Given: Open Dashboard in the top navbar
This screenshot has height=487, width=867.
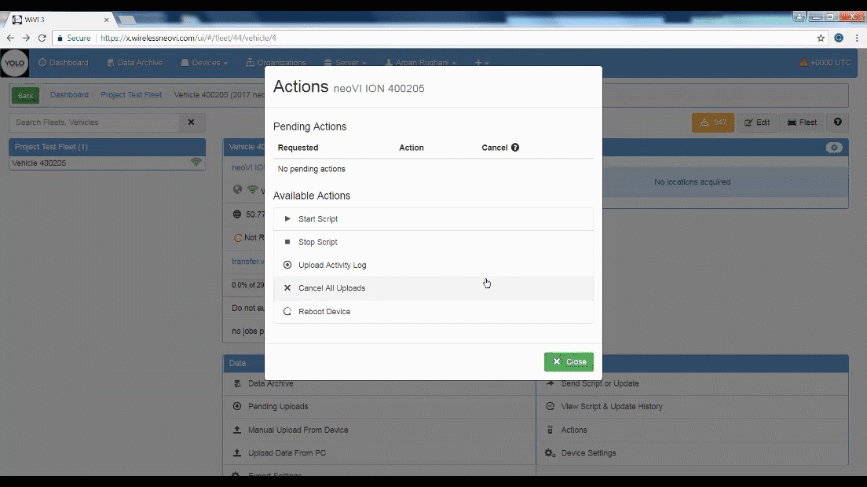Looking at the screenshot, I should (64, 63).
